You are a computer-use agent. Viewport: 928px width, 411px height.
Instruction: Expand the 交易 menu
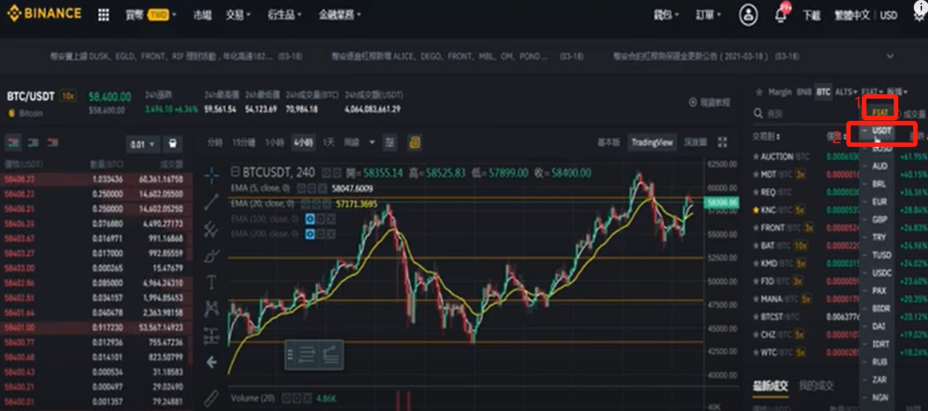point(238,15)
